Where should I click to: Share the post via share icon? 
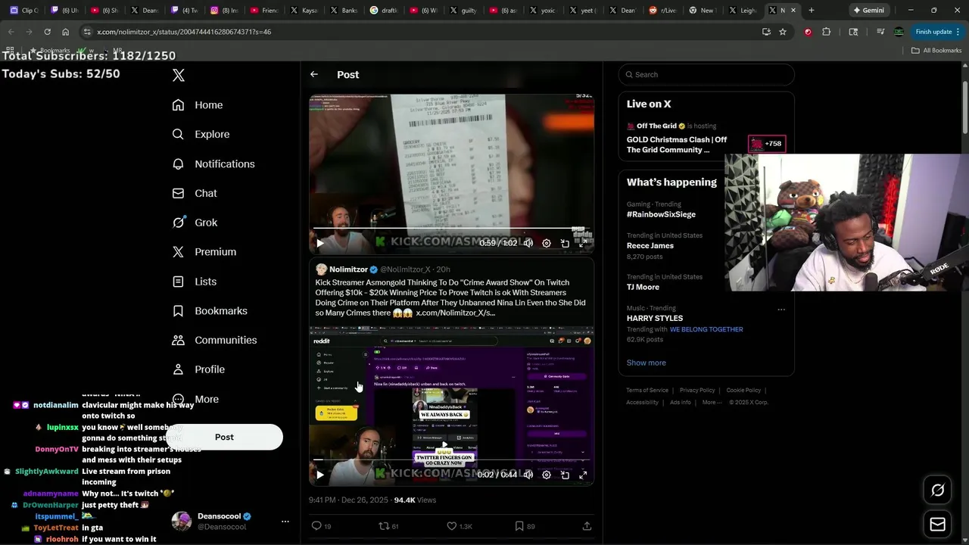587,525
